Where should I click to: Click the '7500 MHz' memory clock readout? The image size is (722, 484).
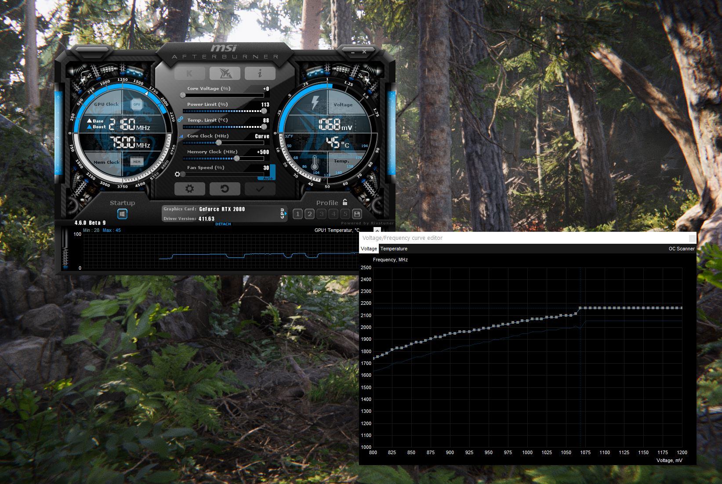point(129,142)
